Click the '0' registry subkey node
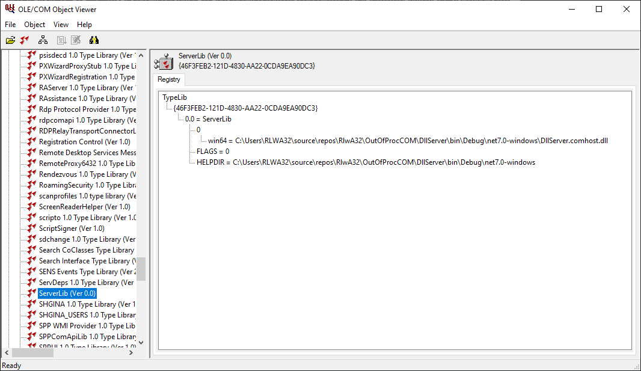641x371 pixels. click(x=198, y=129)
